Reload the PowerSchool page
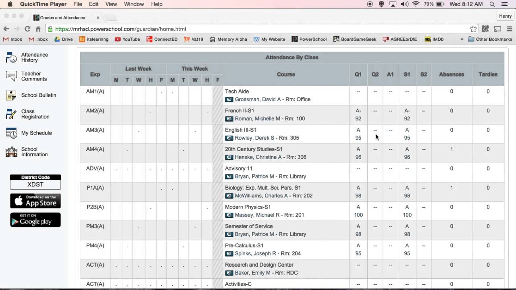 pos(27,29)
